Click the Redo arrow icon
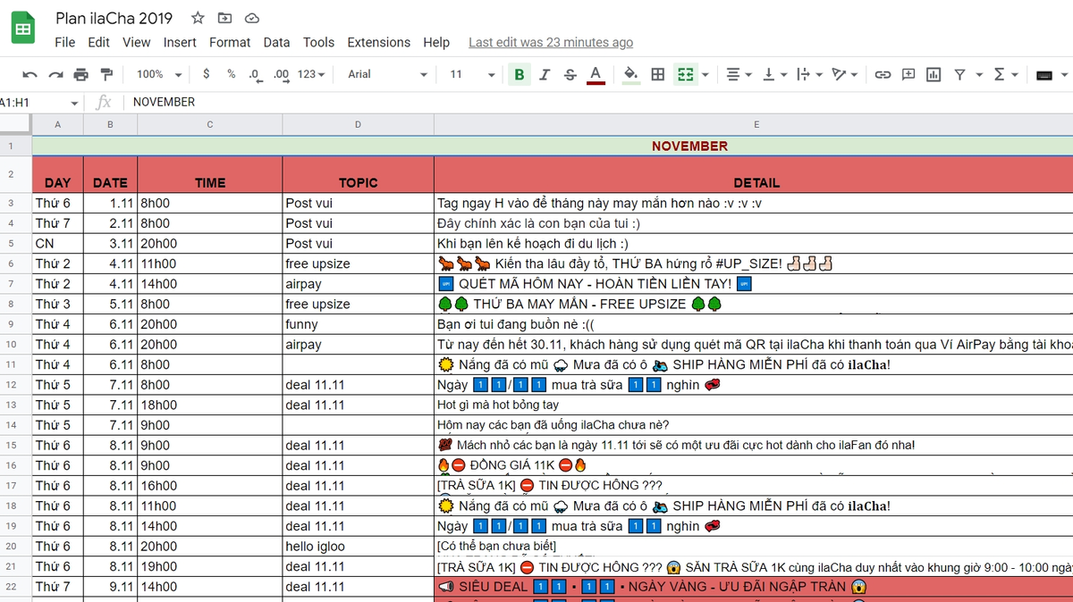This screenshot has height=602, width=1073. tap(56, 74)
